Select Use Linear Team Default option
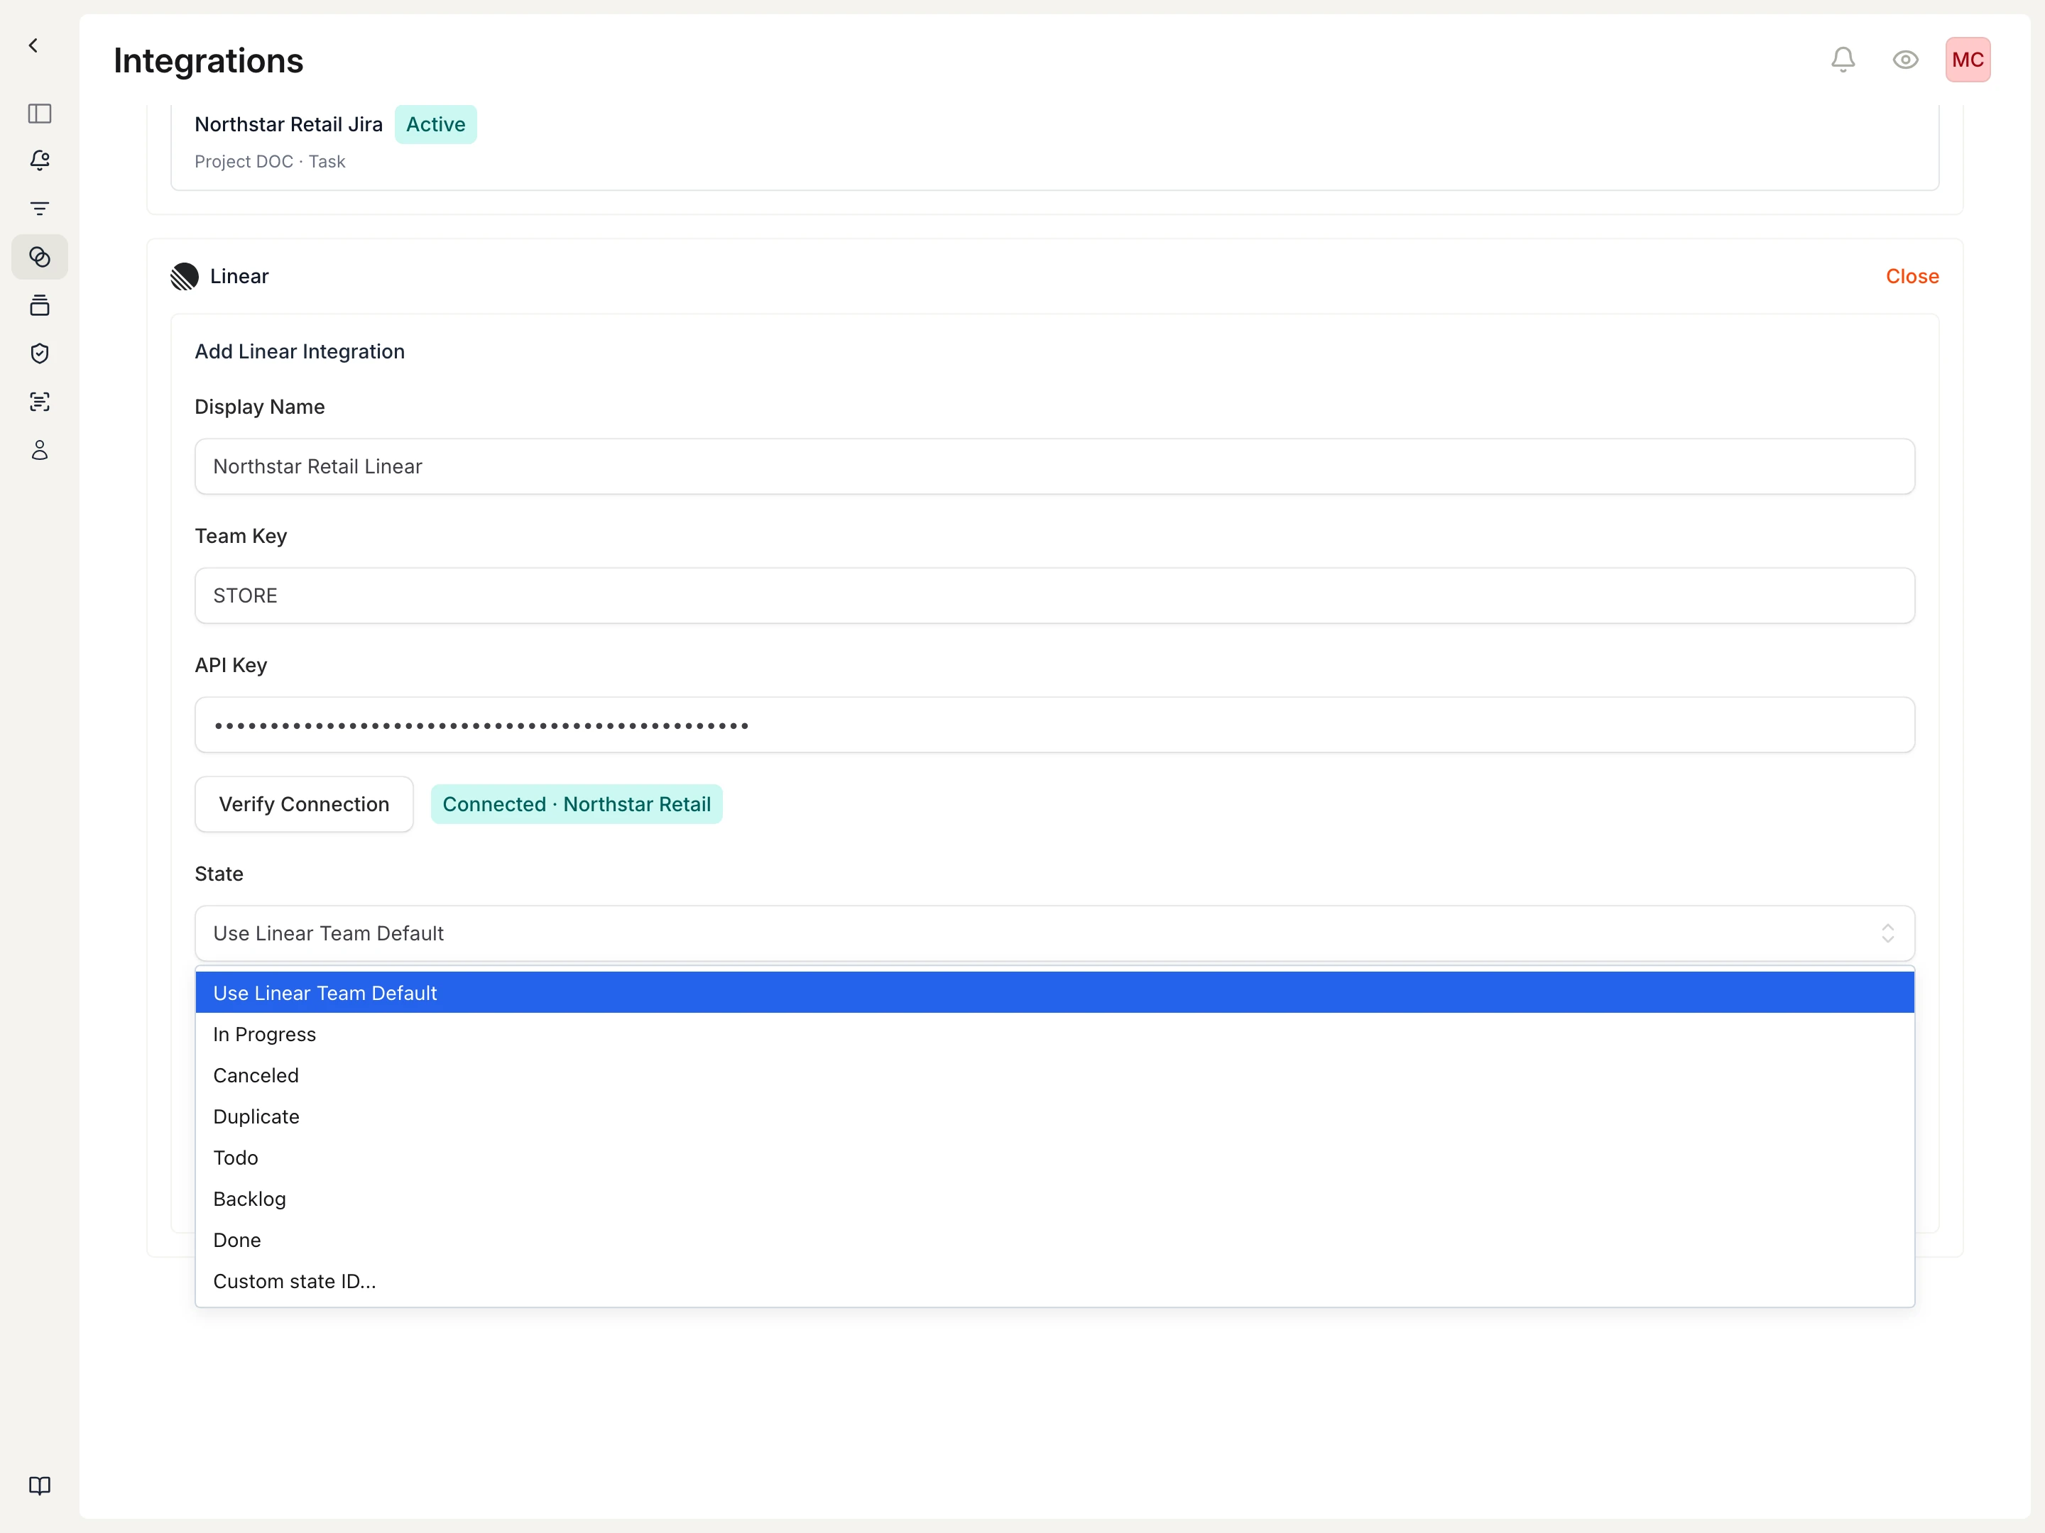 (x=1054, y=992)
